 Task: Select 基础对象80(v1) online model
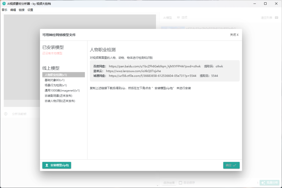(x=55, y=80)
